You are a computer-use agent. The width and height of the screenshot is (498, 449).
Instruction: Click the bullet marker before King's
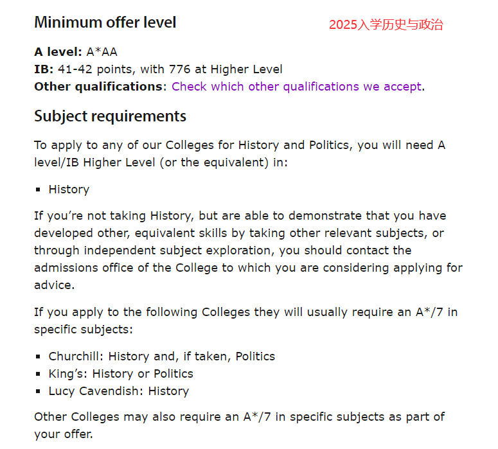pyautogui.click(x=38, y=374)
